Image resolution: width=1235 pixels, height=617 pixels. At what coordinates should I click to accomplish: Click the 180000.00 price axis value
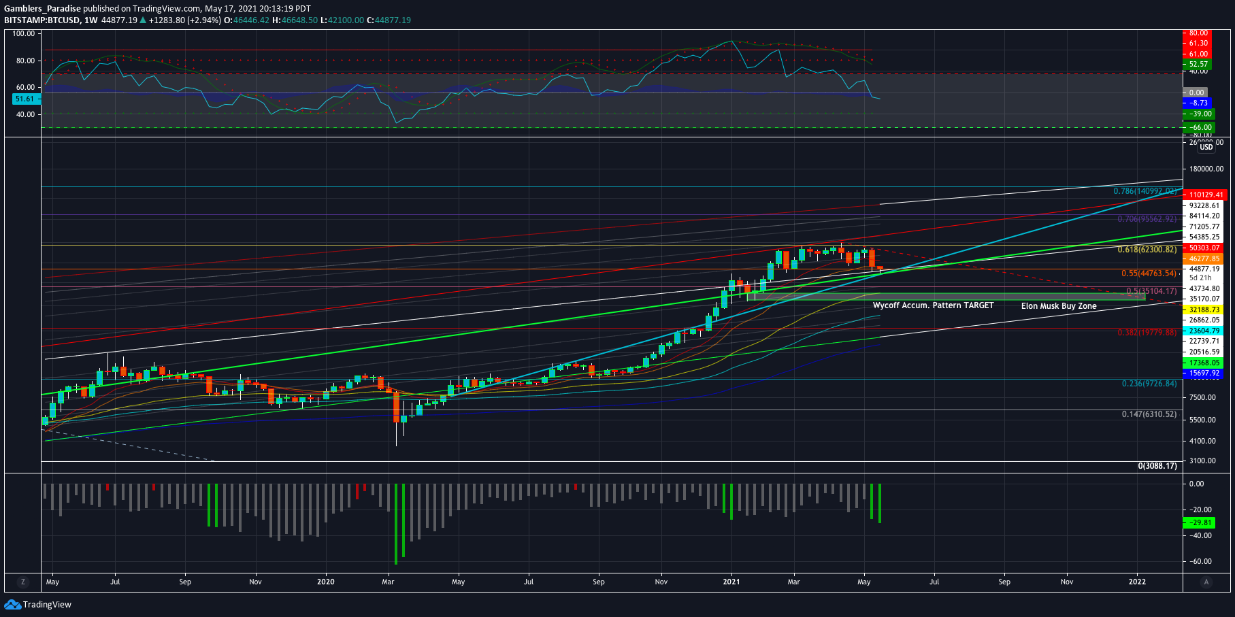coord(1206,169)
